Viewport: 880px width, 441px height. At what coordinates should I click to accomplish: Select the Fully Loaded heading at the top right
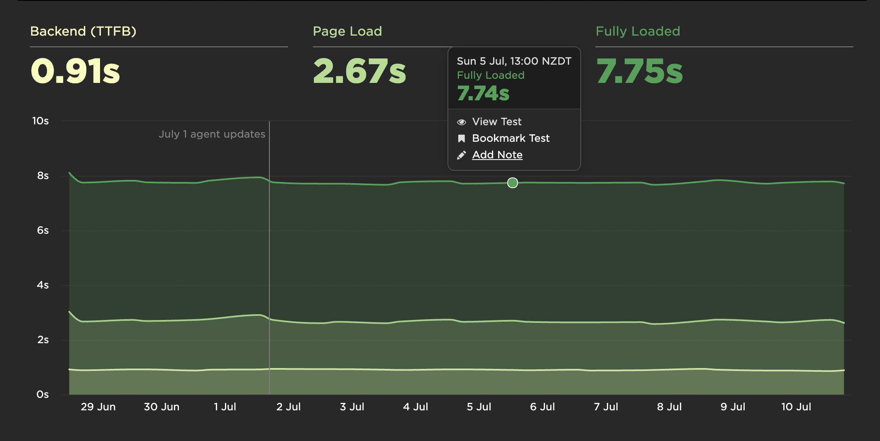pos(638,31)
